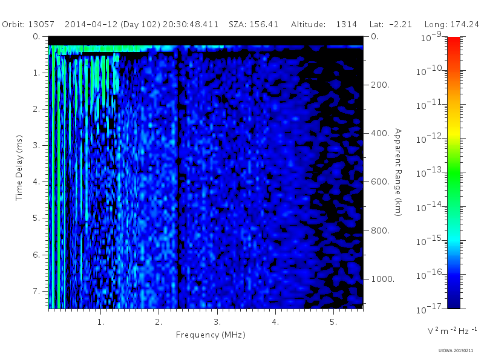
Task: Click the colorbar unit label 'V² m⁻² Hz⁻¹'
Action: click(452, 331)
